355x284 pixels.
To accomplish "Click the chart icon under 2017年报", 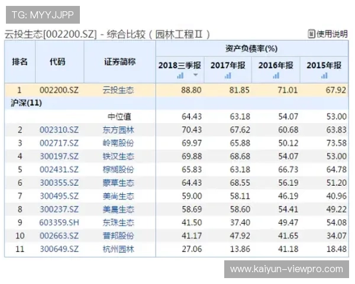I will click(x=228, y=75).
